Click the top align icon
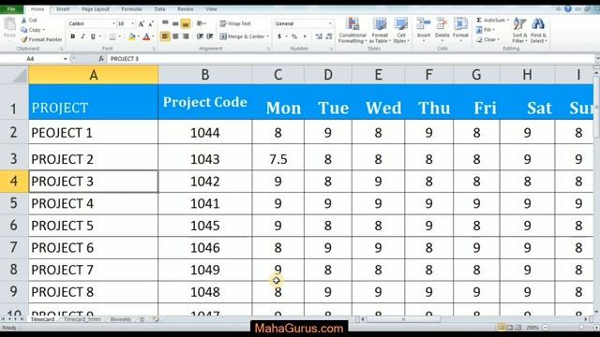Viewport: 600px width, 337px height. pos(165,23)
